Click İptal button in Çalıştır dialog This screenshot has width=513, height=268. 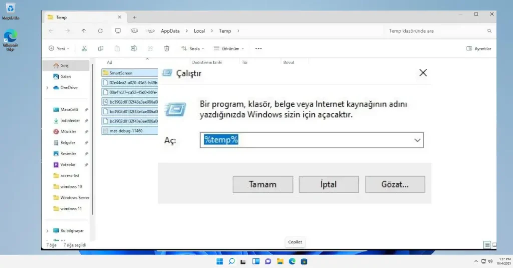[329, 185]
